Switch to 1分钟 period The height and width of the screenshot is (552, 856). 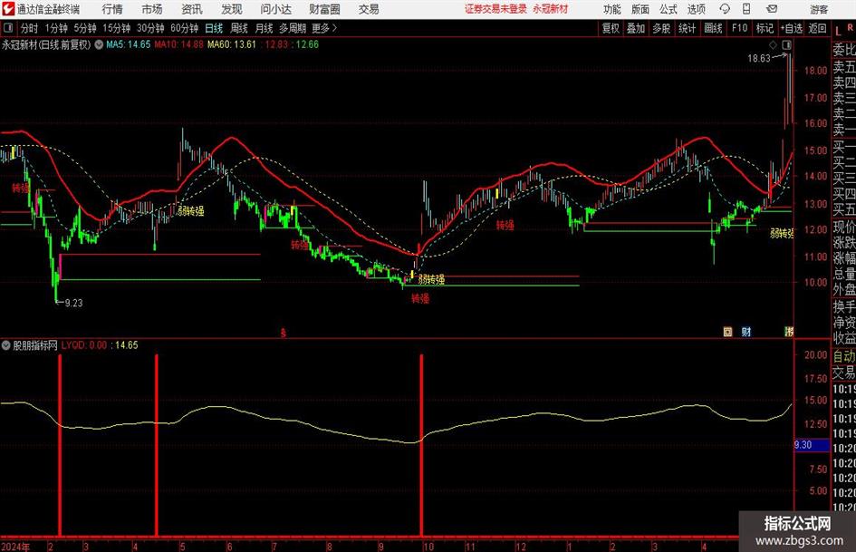[56, 28]
